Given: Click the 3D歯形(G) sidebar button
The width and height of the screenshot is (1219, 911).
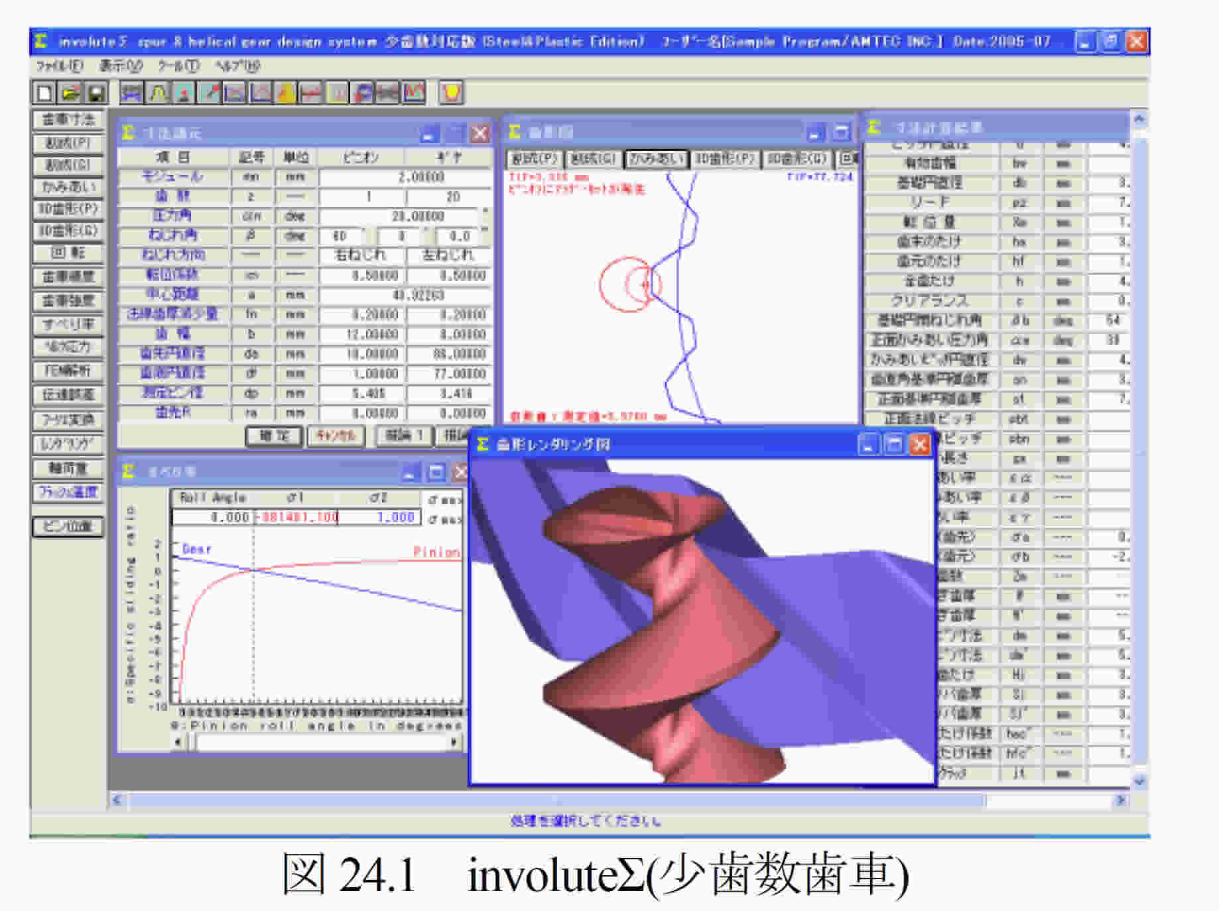Looking at the screenshot, I should pyautogui.click(x=68, y=231).
